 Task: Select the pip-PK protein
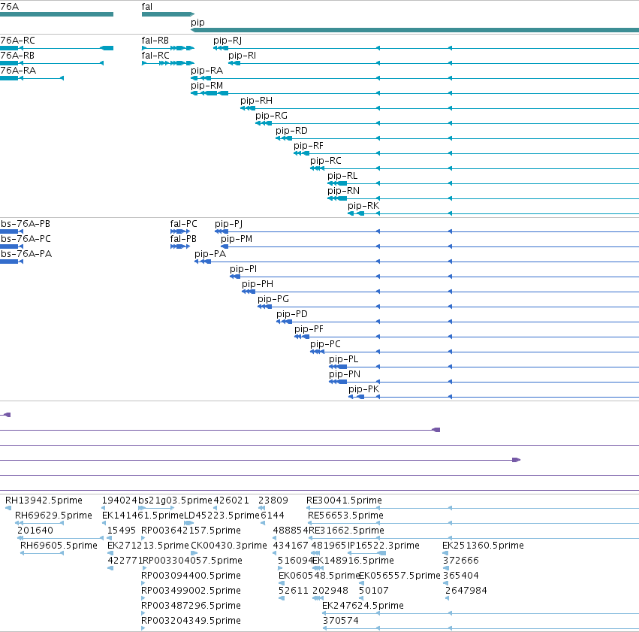(364, 390)
